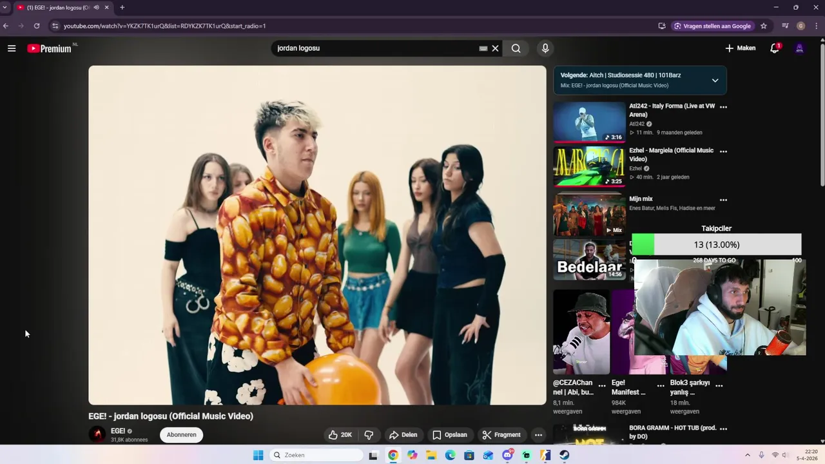Click Vragen stellen aan Google button
825x464 pixels.
pyautogui.click(x=712, y=26)
